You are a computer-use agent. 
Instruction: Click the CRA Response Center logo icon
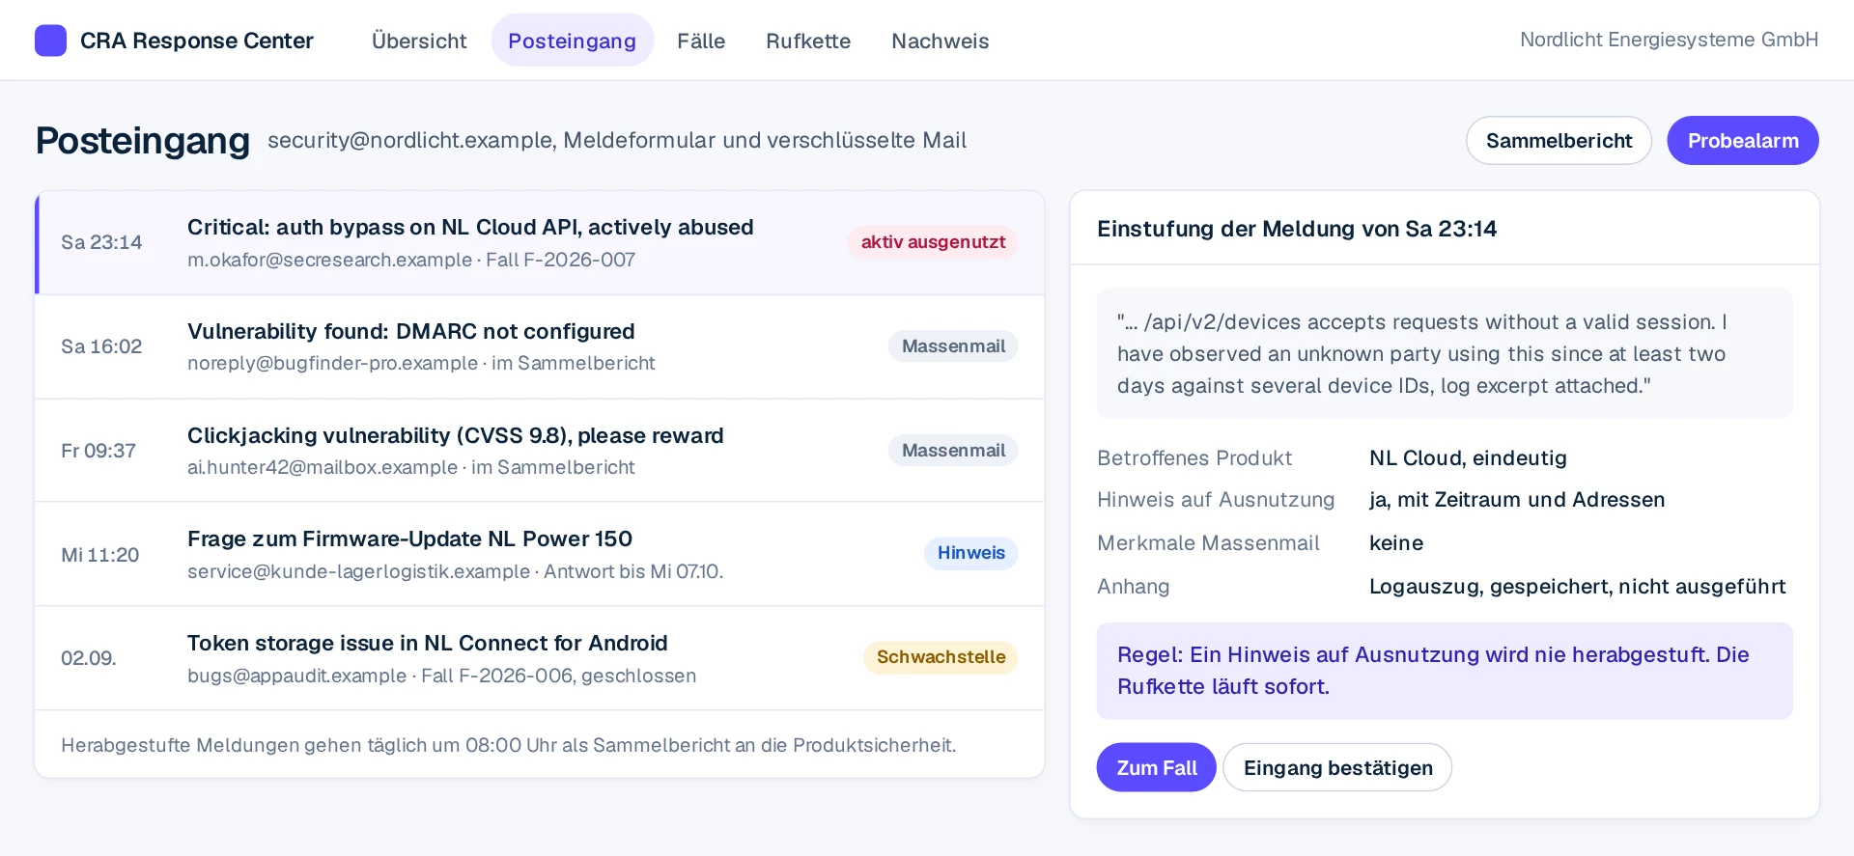[50, 41]
